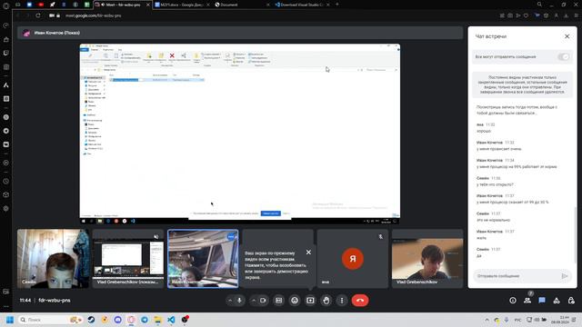
Task: Open Telegram from the taskbar
Action: [x=145, y=320]
